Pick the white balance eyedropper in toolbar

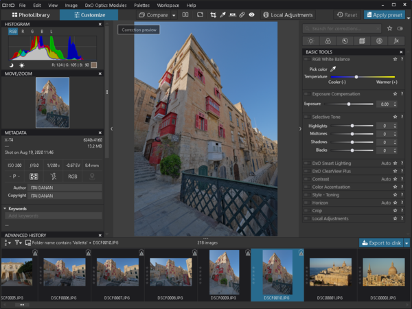coord(223,14)
